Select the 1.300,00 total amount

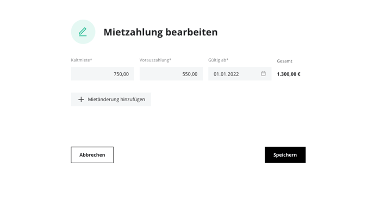click(x=286, y=74)
